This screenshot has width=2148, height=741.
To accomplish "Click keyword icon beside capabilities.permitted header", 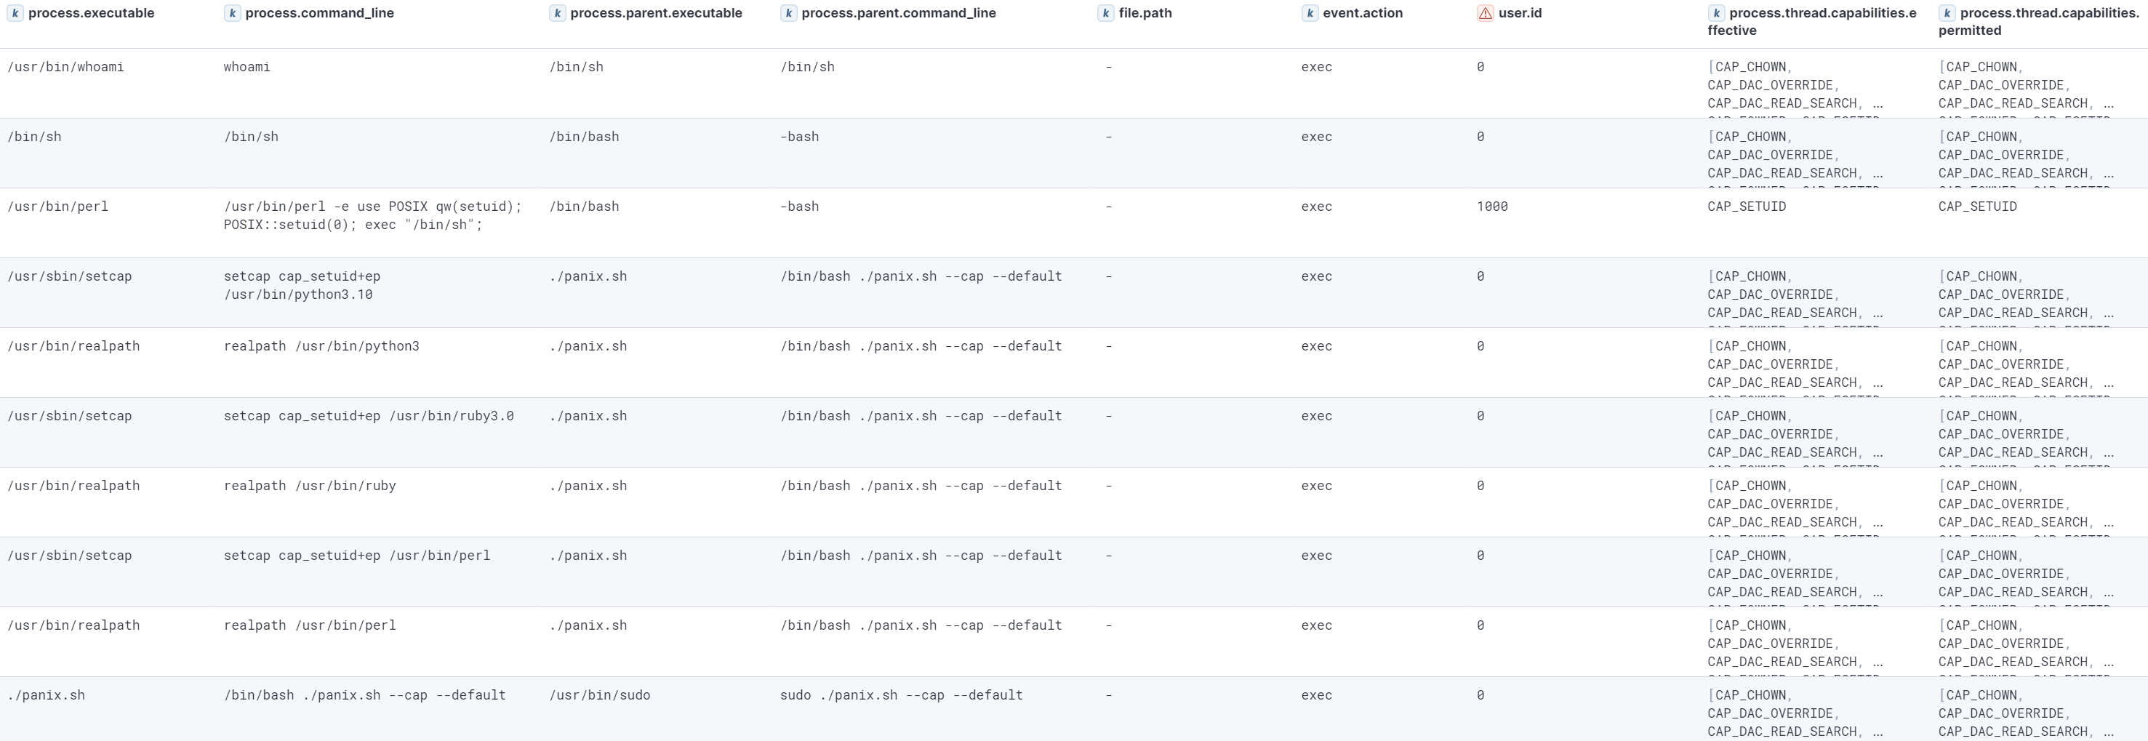I will click(x=1947, y=13).
